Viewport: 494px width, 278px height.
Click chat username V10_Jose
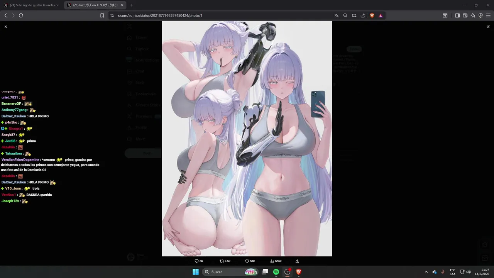point(13,188)
